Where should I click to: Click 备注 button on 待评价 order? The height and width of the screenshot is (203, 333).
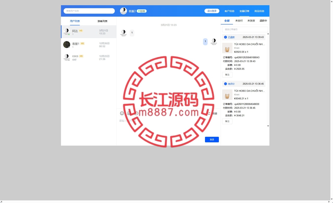[227, 121]
